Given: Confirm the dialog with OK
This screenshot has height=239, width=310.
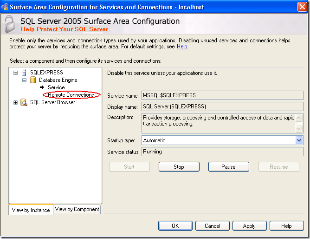Looking at the screenshot, I should click(175, 226).
